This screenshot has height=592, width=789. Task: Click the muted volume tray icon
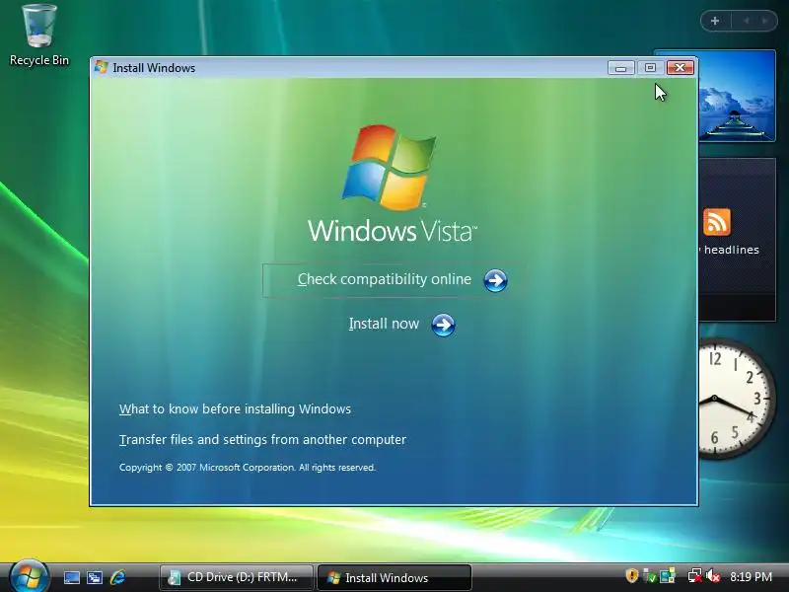point(712,575)
